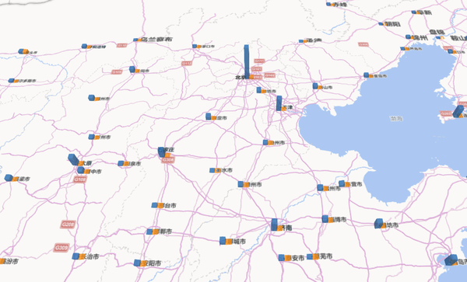Click the 盘锦 city label
Viewport: 467px width, 282px height.
pos(437,32)
